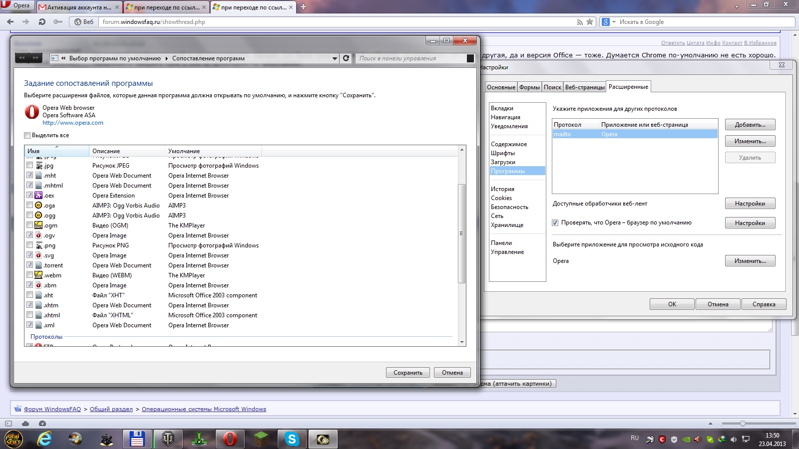This screenshot has width=799, height=449.
Task: Click the scroll down arrow of extensions list
Action: (462, 342)
